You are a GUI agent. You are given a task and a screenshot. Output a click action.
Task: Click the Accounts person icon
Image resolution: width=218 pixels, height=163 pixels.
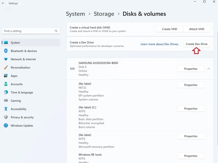click(6, 84)
